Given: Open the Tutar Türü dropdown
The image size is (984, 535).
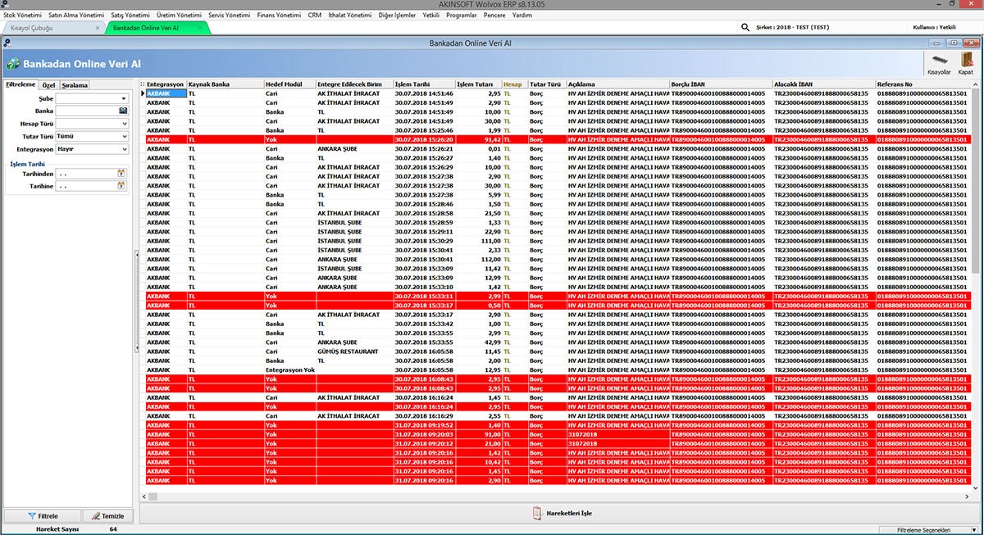Looking at the screenshot, I should point(124,137).
